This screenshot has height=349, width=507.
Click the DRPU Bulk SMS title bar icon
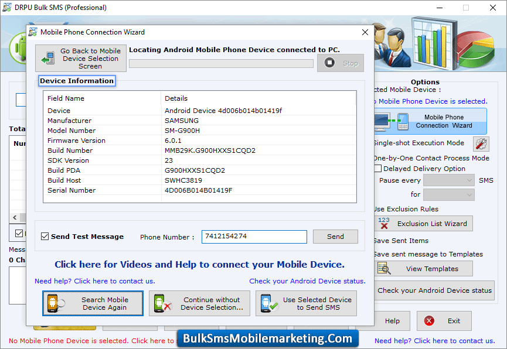(x=7, y=7)
